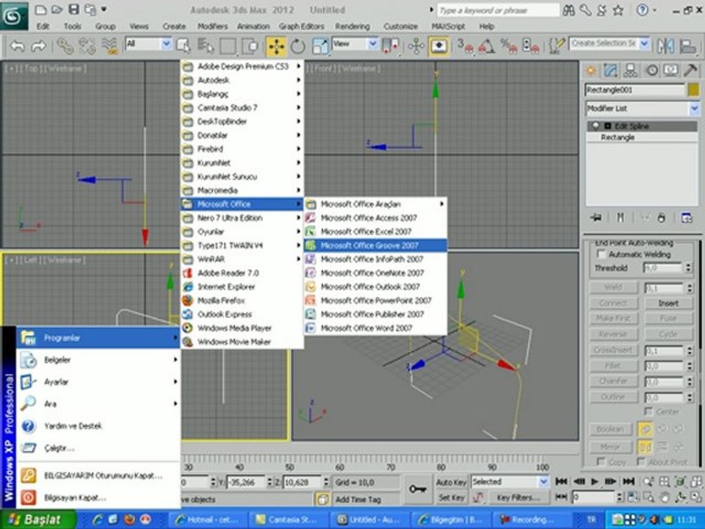Screen dimensions: 705x529
Task: Toggle selection lock key icon
Action: [417, 489]
